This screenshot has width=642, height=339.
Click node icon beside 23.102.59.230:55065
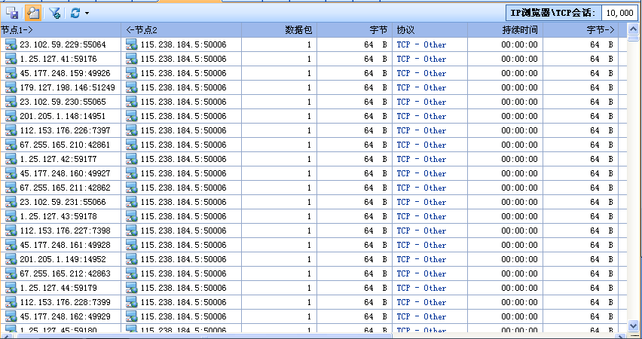(x=11, y=102)
